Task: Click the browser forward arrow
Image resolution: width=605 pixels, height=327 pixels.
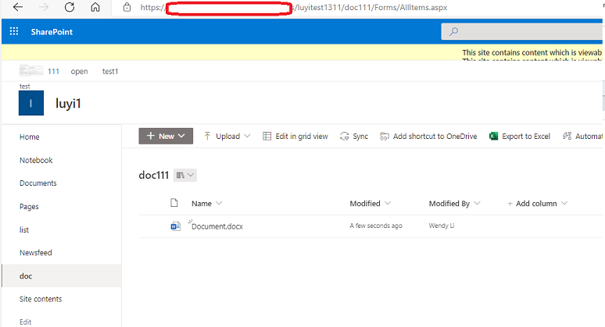Action: pyautogui.click(x=44, y=7)
